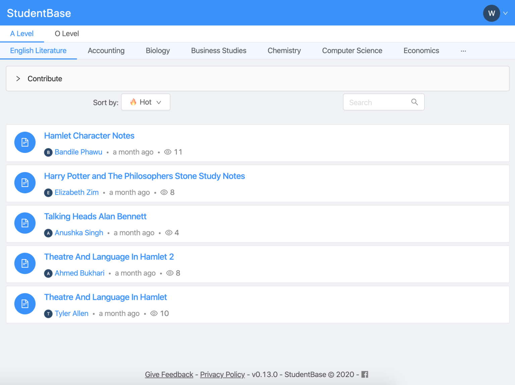
Task: Select the Chemistry subject tab
Action: pyautogui.click(x=284, y=51)
